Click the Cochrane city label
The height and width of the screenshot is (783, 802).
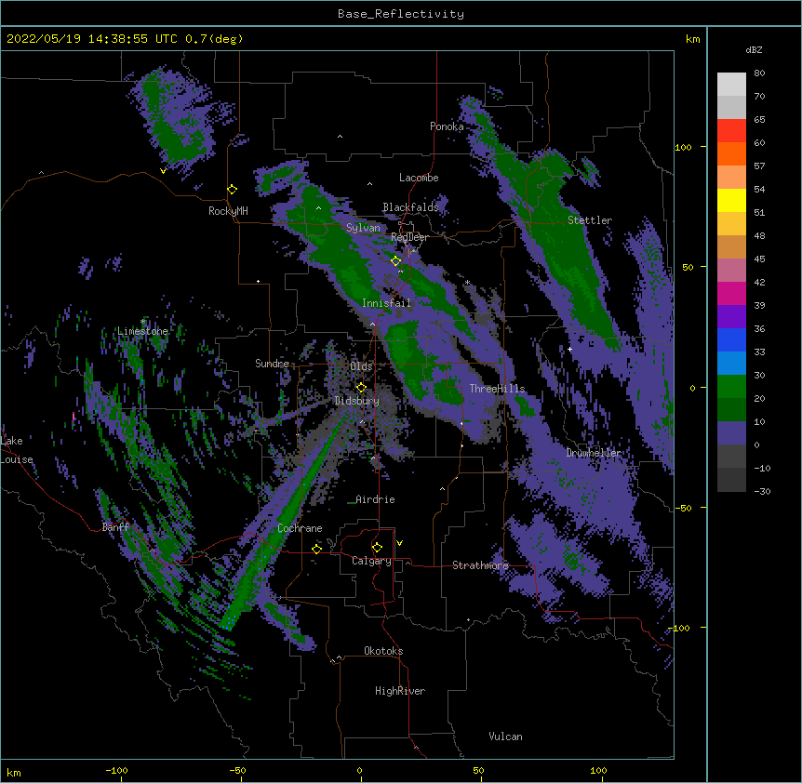[x=300, y=528]
